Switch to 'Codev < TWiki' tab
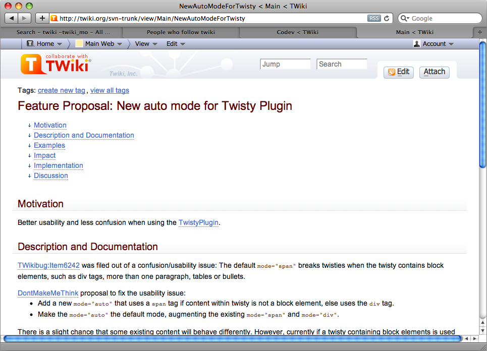487x351 pixels. (x=298, y=32)
